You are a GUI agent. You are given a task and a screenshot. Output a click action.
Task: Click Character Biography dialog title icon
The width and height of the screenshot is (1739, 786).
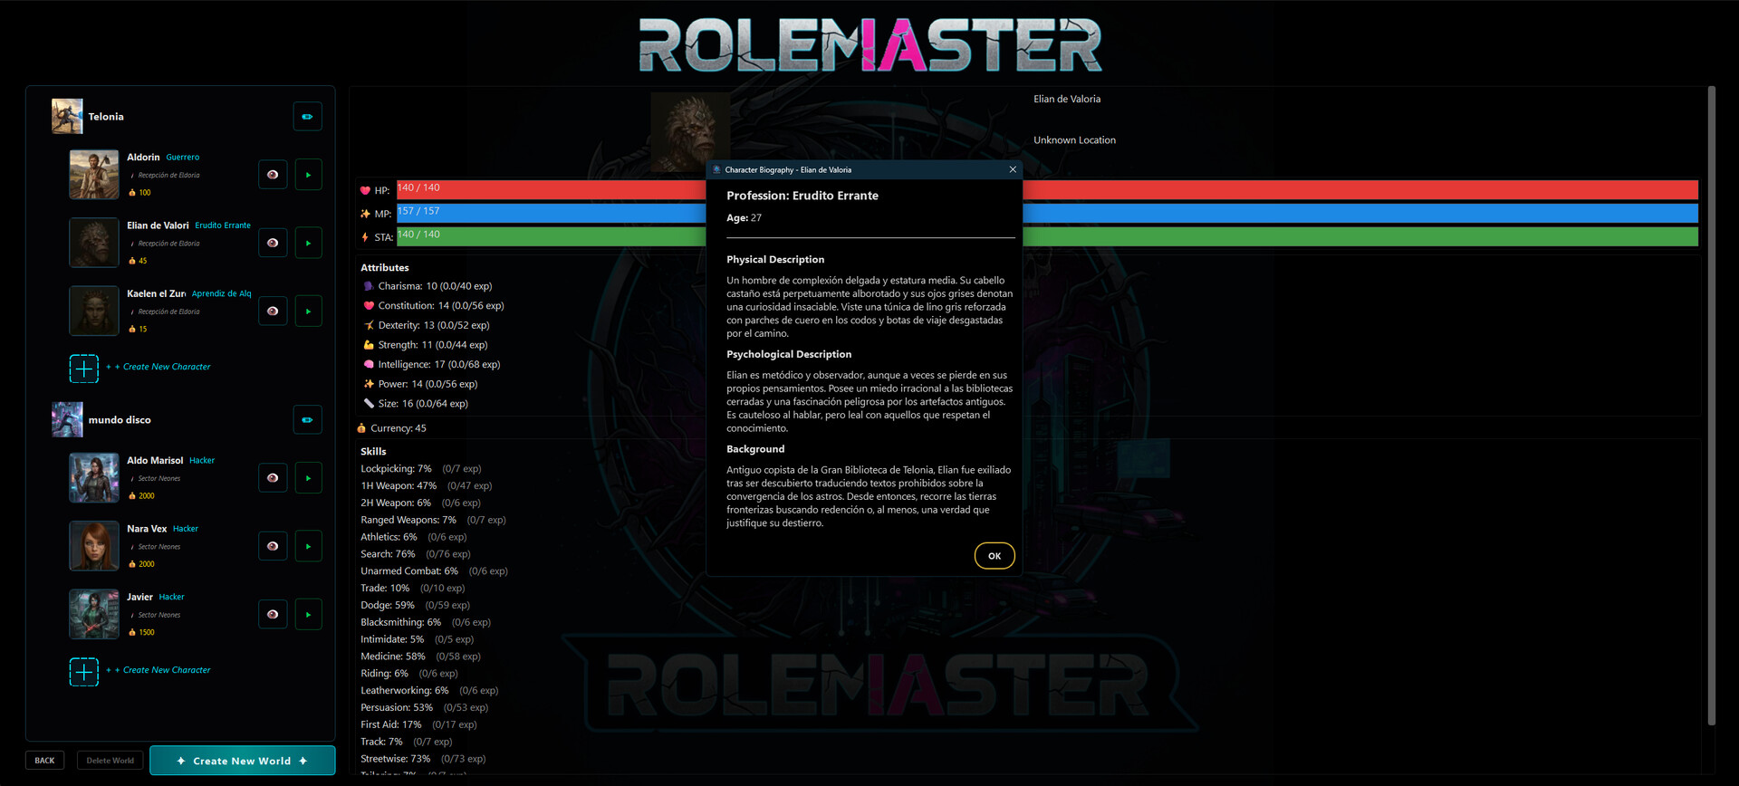(x=716, y=169)
